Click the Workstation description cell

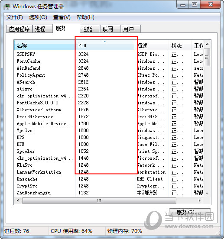tap(151, 172)
